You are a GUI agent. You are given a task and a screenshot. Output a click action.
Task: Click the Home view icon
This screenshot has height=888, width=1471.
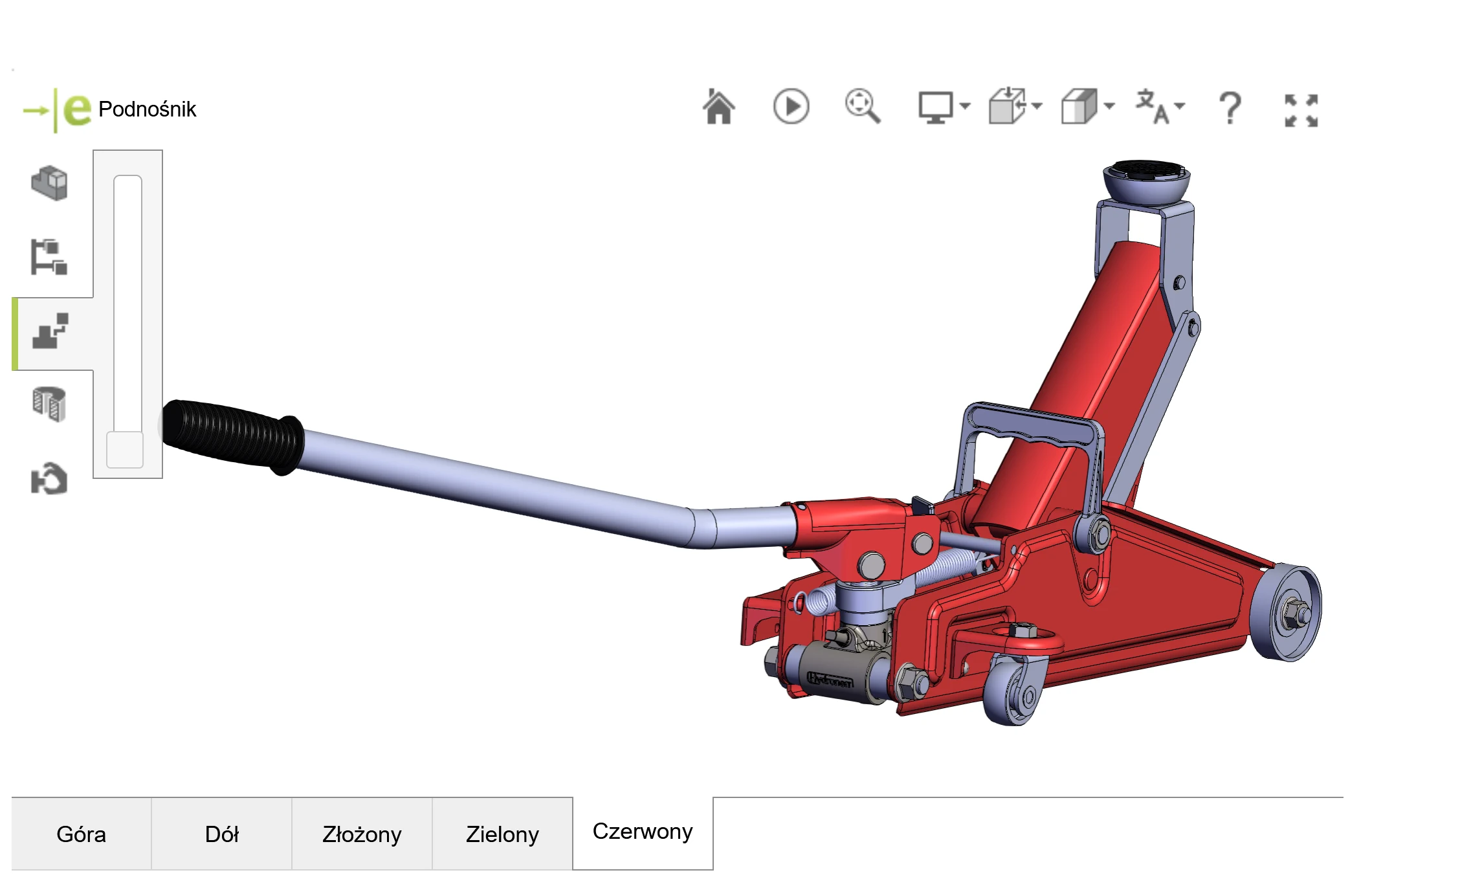(x=718, y=107)
